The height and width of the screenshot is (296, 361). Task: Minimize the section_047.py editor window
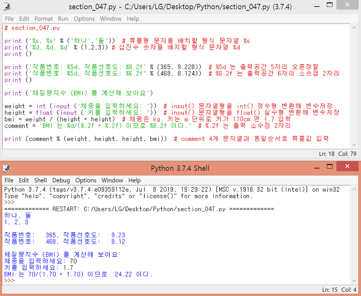317,6
